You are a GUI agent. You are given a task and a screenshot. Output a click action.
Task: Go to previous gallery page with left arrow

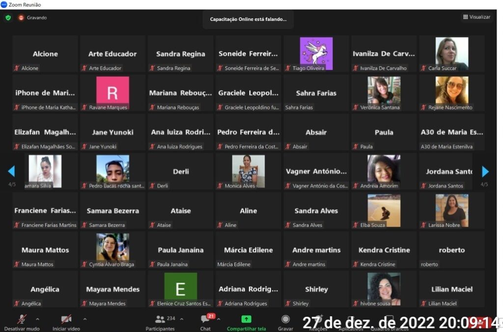[x=11, y=171]
